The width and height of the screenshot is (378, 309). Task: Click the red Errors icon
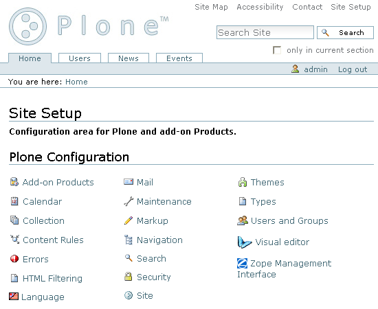[14, 259]
